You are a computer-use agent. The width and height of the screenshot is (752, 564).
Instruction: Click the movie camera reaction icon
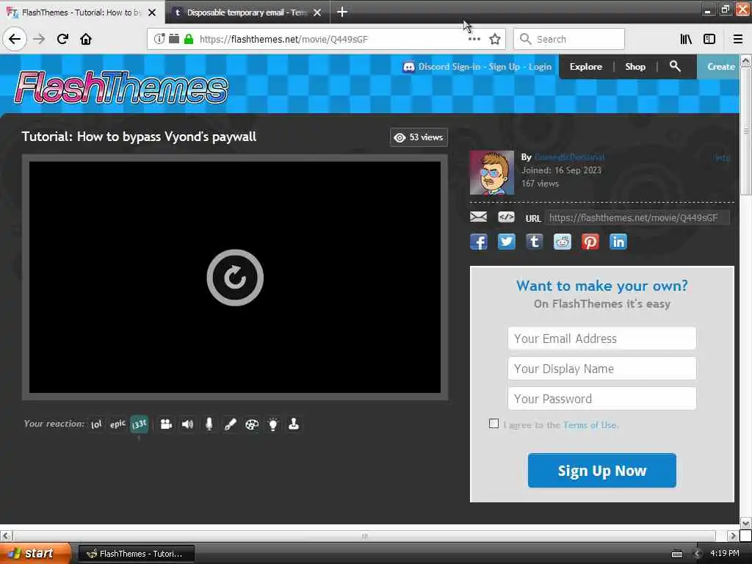pyautogui.click(x=166, y=424)
